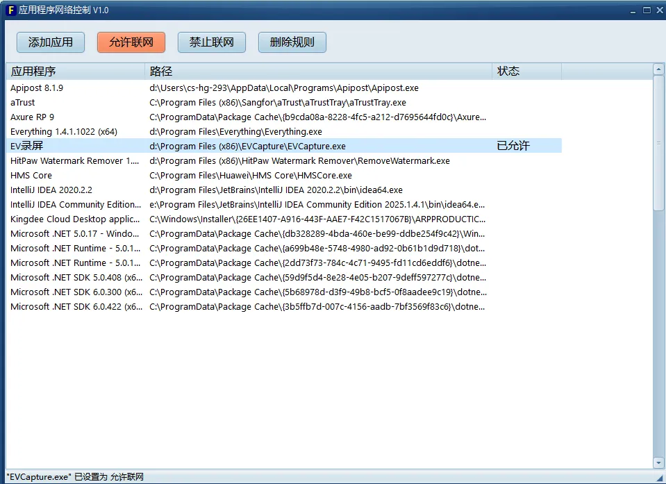This screenshot has height=484, width=666.
Task: Sort by 应用程序 column header
Action: click(x=76, y=72)
